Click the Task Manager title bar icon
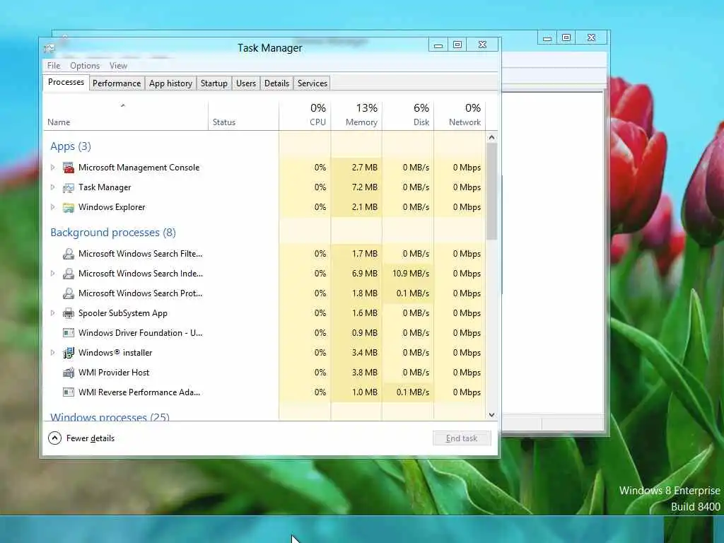Image resolution: width=724 pixels, height=543 pixels. click(x=49, y=48)
